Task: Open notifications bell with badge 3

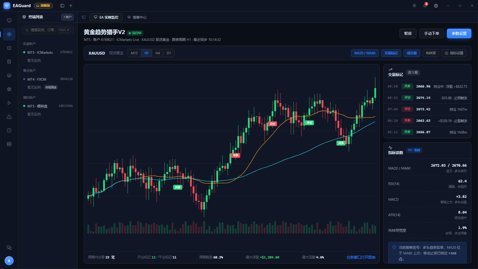Action: click(425, 6)
